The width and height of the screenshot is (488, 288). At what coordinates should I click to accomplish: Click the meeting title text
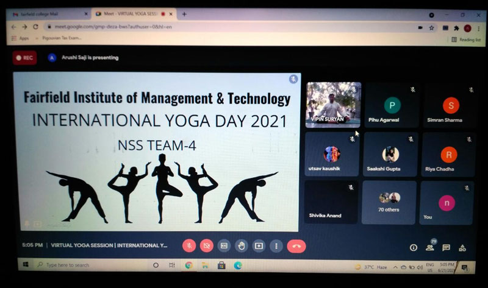click(109, 245)
